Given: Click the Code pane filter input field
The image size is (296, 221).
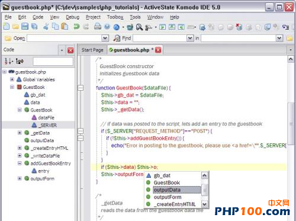Looking at the screenshot, I should coord(53,62).
